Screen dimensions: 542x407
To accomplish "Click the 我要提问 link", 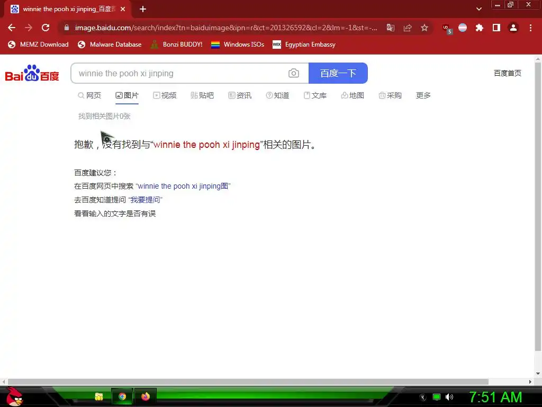I will (x=145, y=200).
